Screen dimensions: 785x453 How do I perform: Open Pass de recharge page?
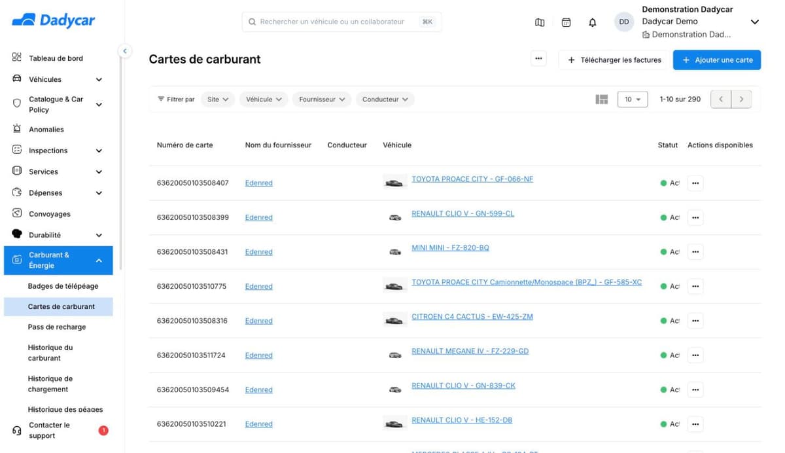point(57,327)
